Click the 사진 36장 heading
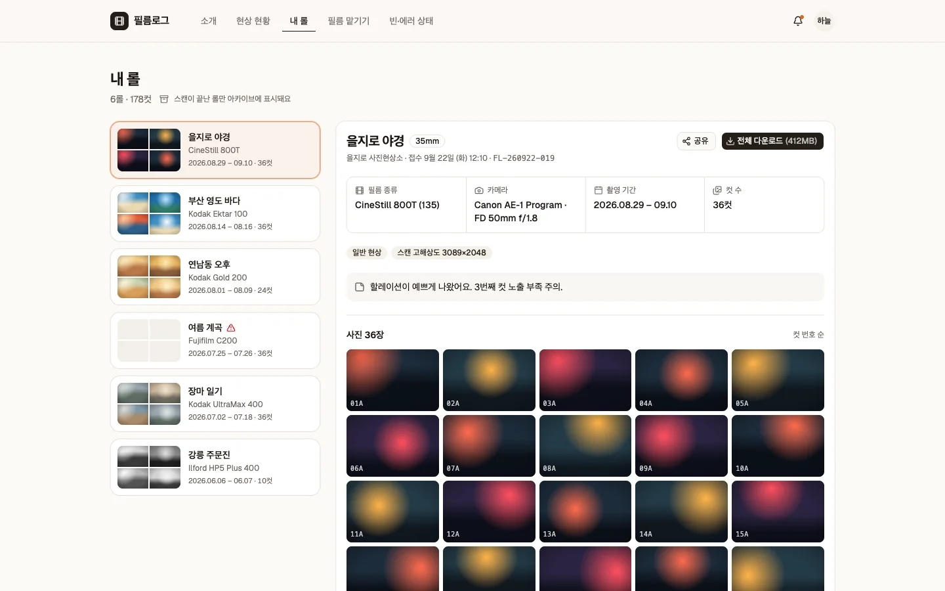The image size is (945, 591). [x=365, y=335]
